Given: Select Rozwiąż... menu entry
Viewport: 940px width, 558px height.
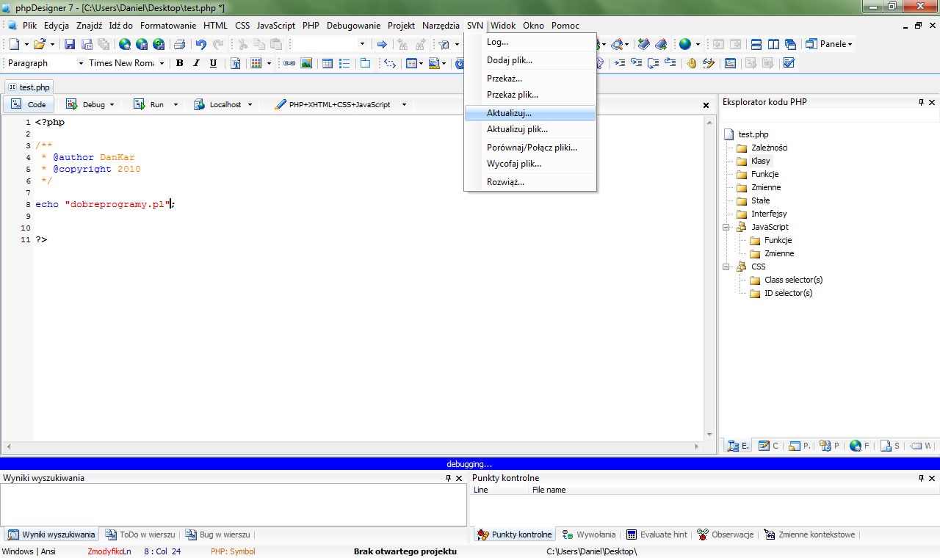Looking at the screenshot, I should [529, 182].
